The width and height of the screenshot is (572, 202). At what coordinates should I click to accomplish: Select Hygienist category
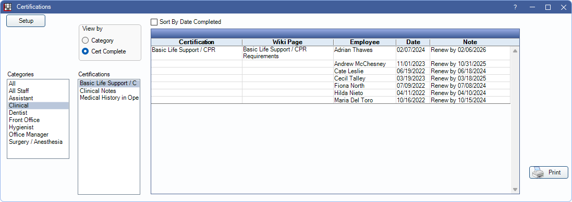click(38, 127)
